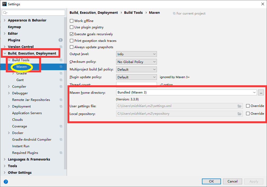
Task: Expand Languages & Frameworks section
Action: [4, 159]
